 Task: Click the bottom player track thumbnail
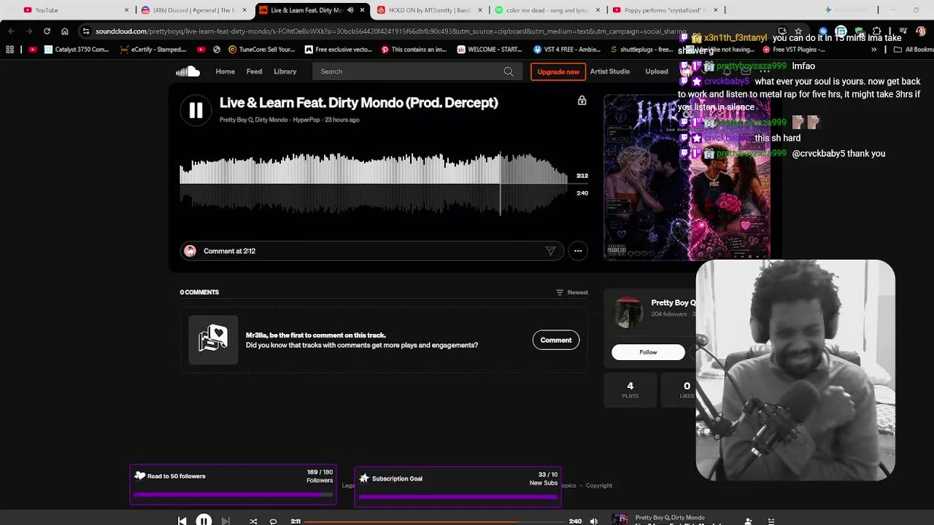(620, 520)
